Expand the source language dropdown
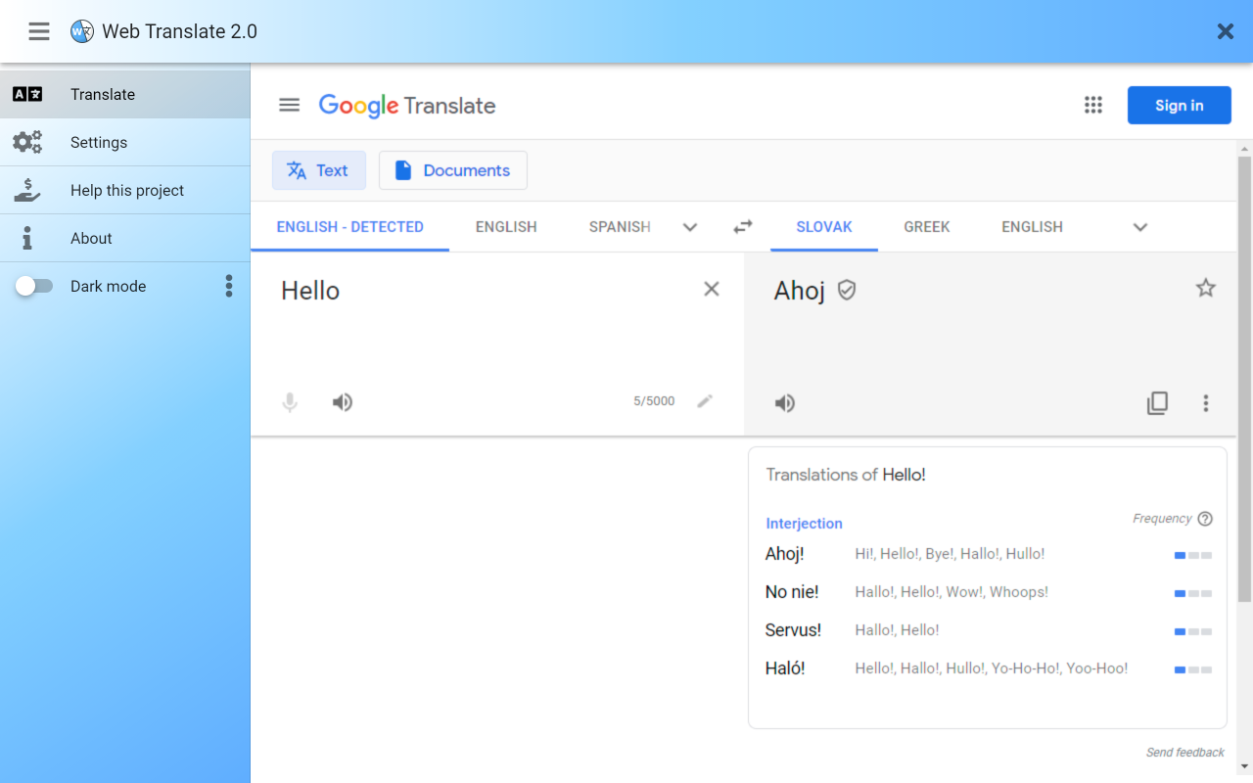Viewport: 1253px width, 783px height. (x=690, y=226)
